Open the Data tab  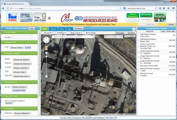62,29
